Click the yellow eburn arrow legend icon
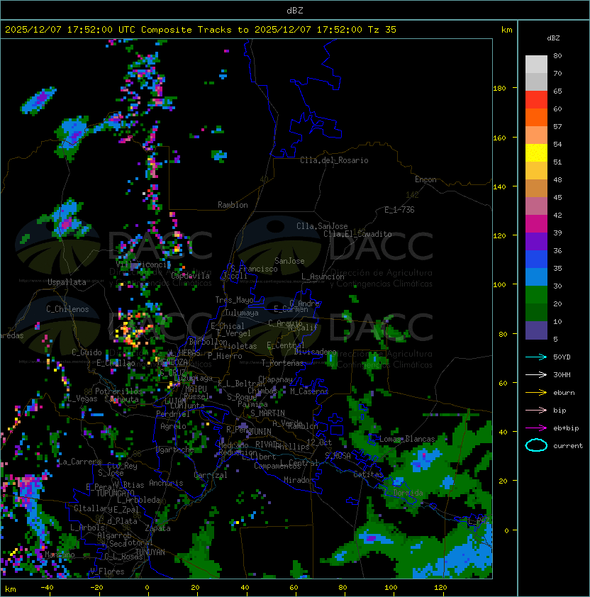Image resolution: width=590 pixels, height=597 pixels. pos(536,392)
